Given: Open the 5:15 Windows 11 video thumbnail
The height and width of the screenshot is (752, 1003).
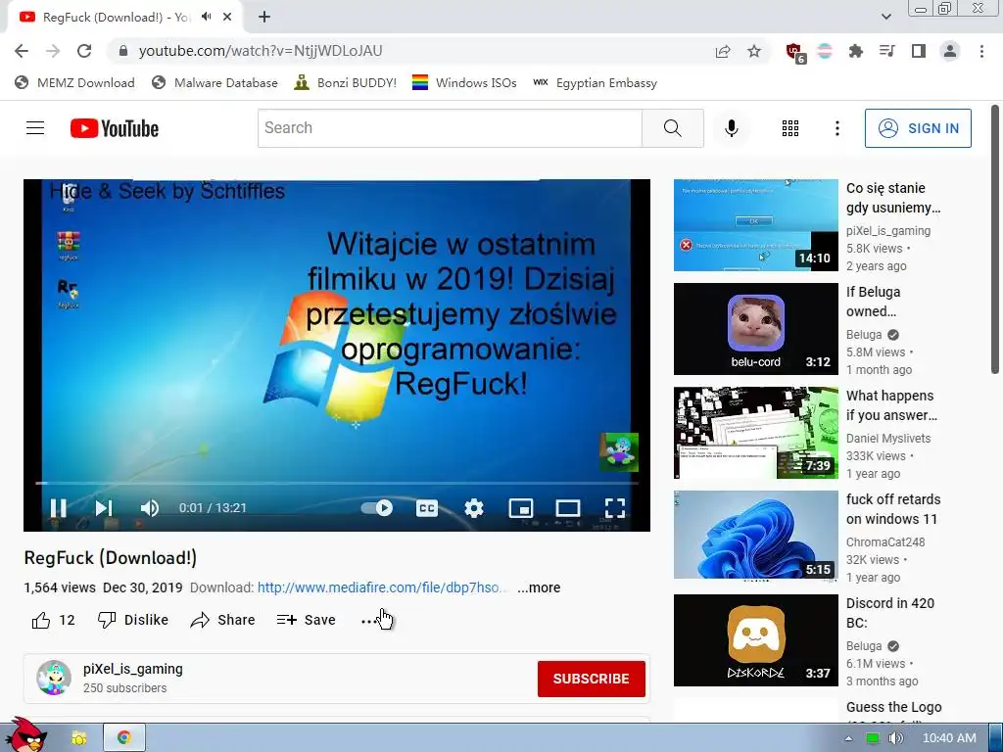Looking at the screenshot, I should tap(755, 535).
